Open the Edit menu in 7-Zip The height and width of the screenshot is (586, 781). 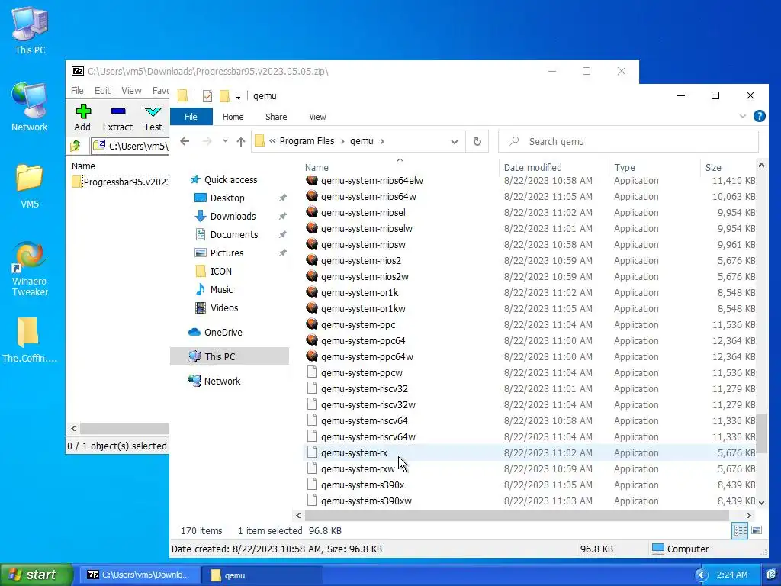[102, 91]
